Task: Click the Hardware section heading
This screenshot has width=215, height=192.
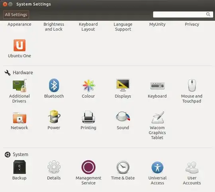Action: click(x=23, y=72)
